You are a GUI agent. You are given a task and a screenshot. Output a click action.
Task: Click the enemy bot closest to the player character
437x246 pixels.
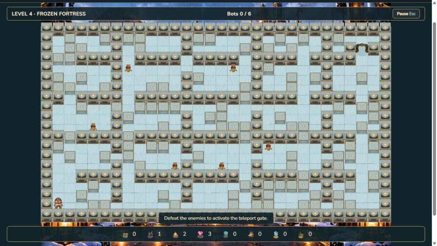coord(93,127)
